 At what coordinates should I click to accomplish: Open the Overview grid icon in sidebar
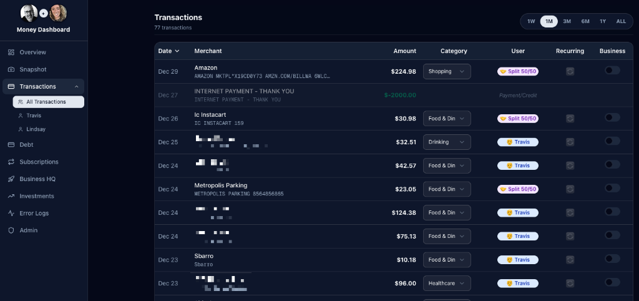coord(11,52)
